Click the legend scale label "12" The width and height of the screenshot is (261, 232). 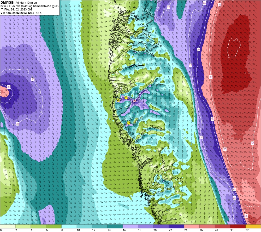[x=93, y=230]
